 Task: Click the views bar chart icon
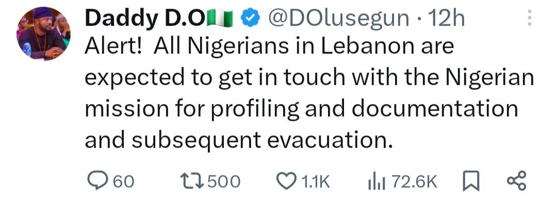click(x=377, y=181)
